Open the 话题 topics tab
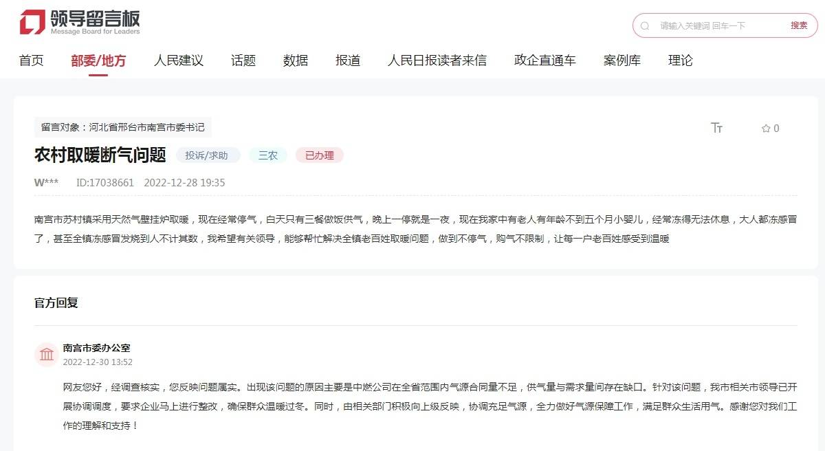 point(243,60)
